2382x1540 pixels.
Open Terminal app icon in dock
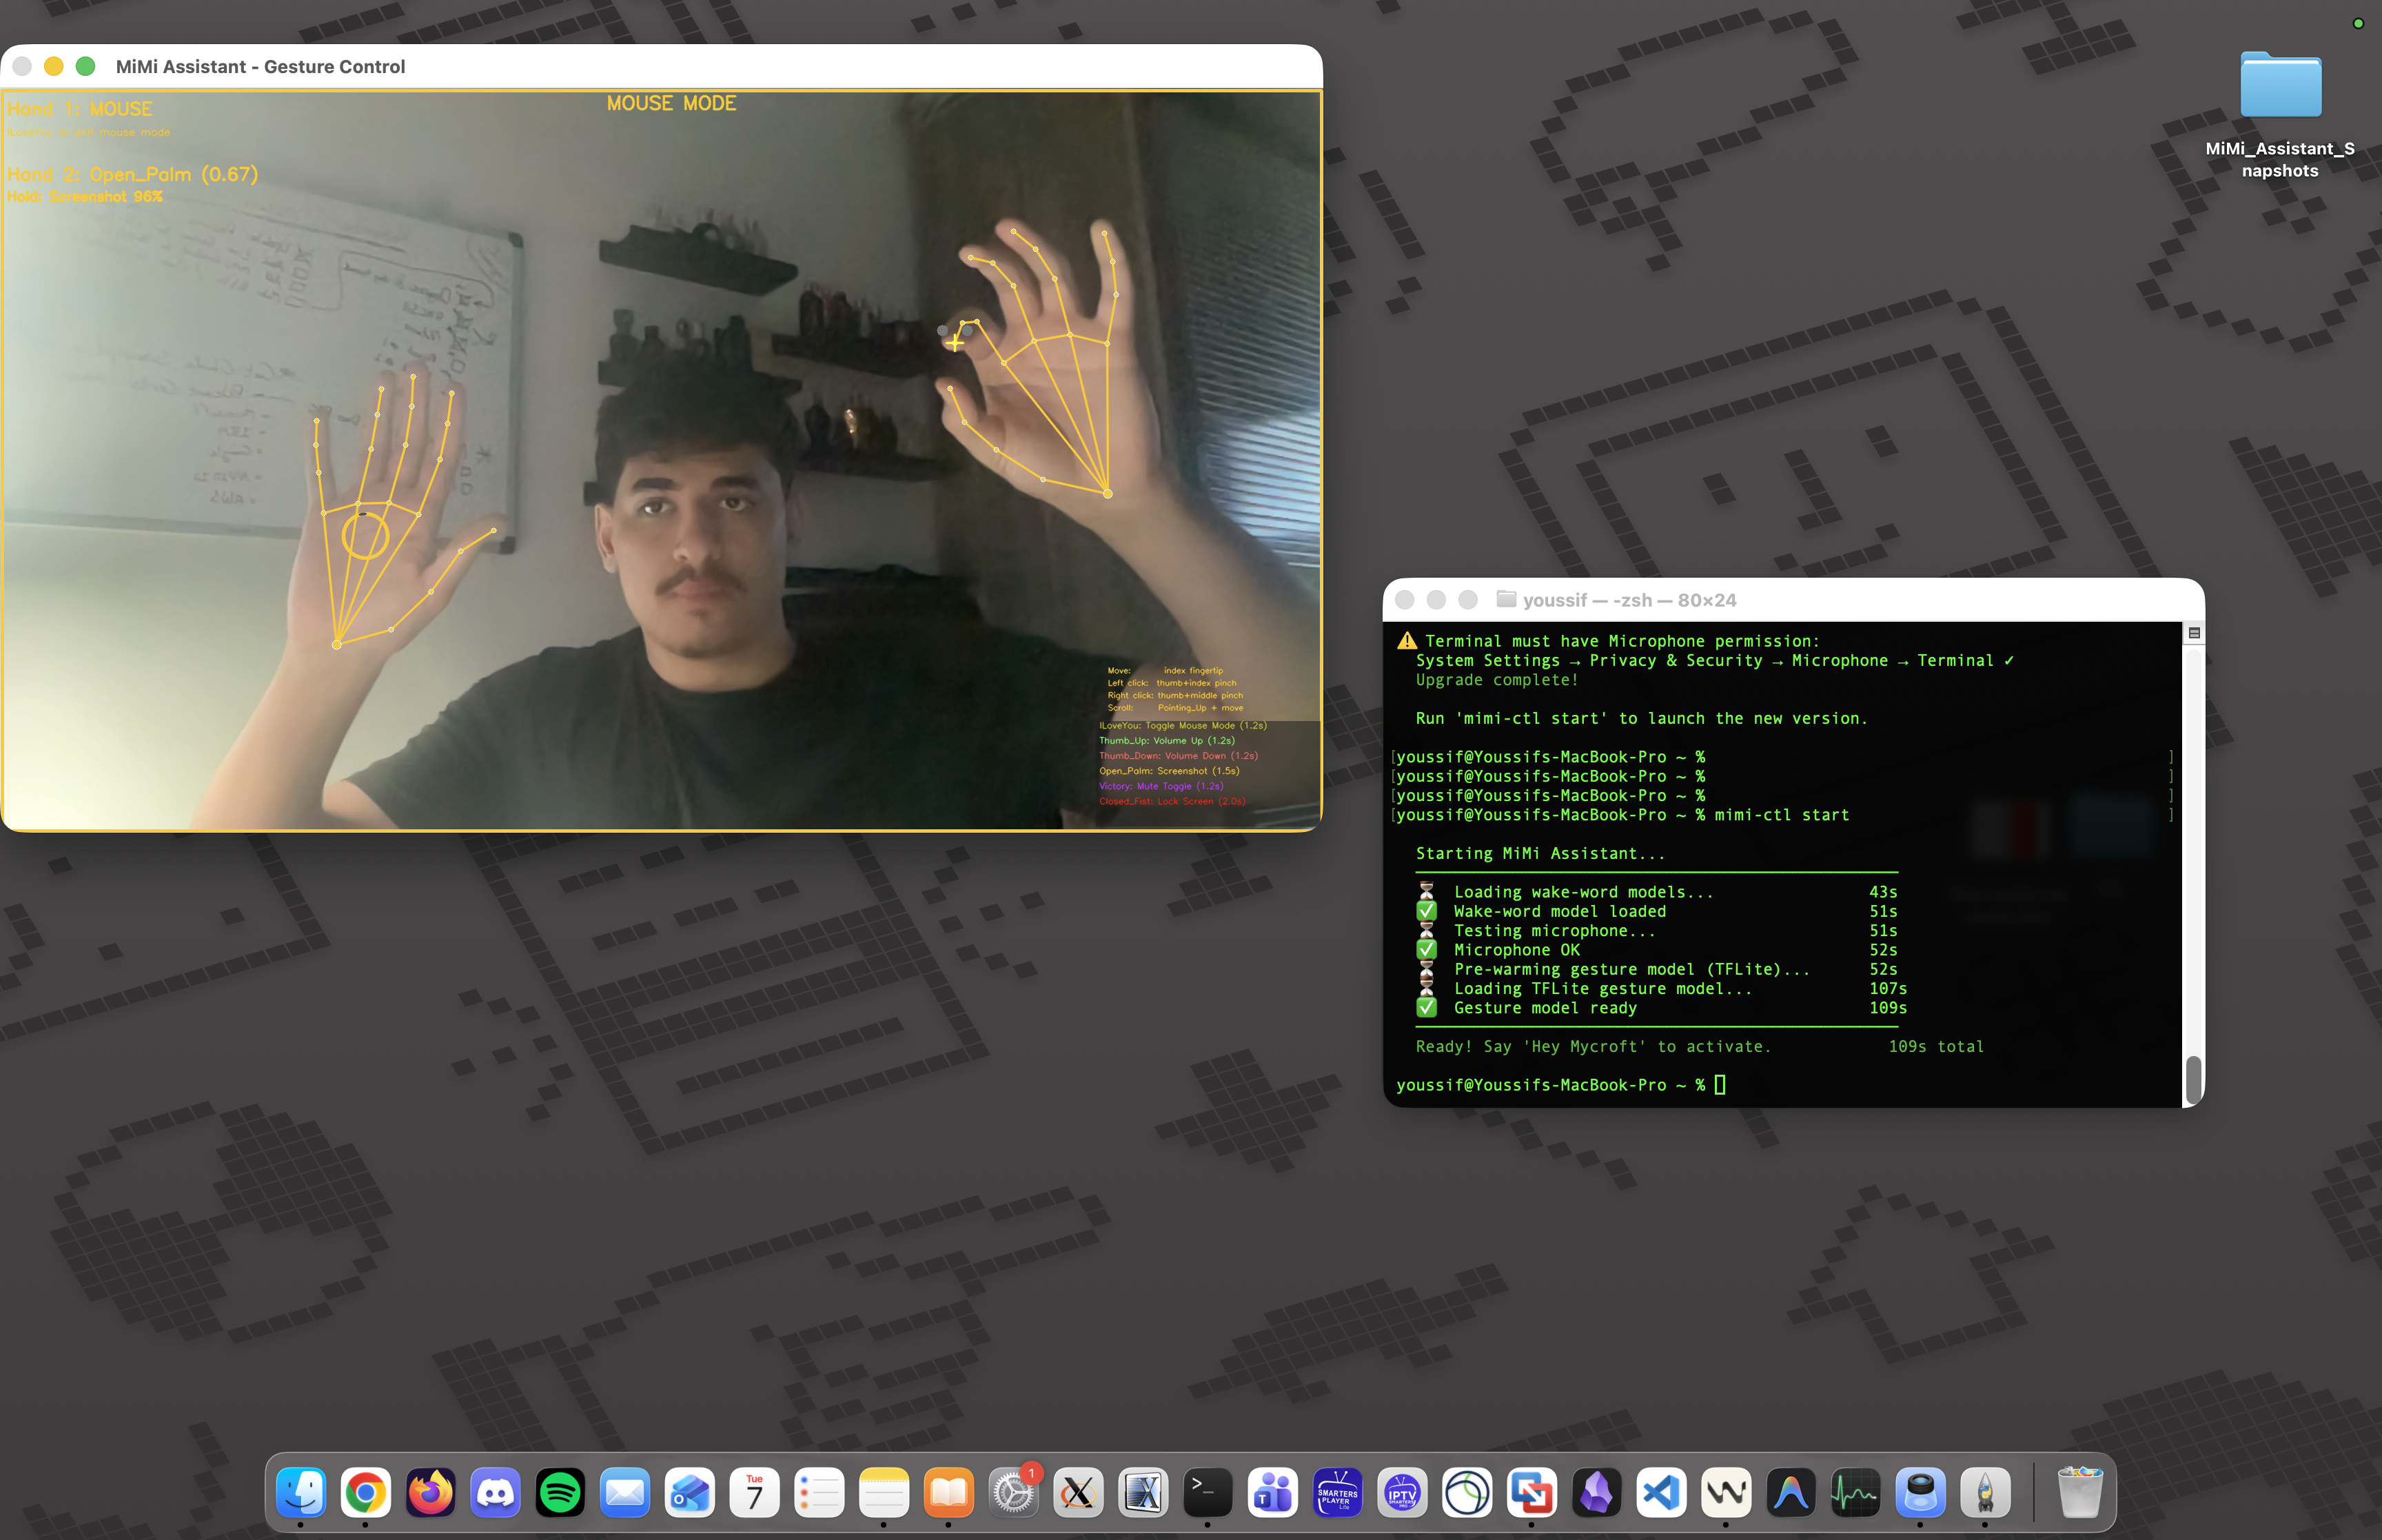pos(1208,1493)
